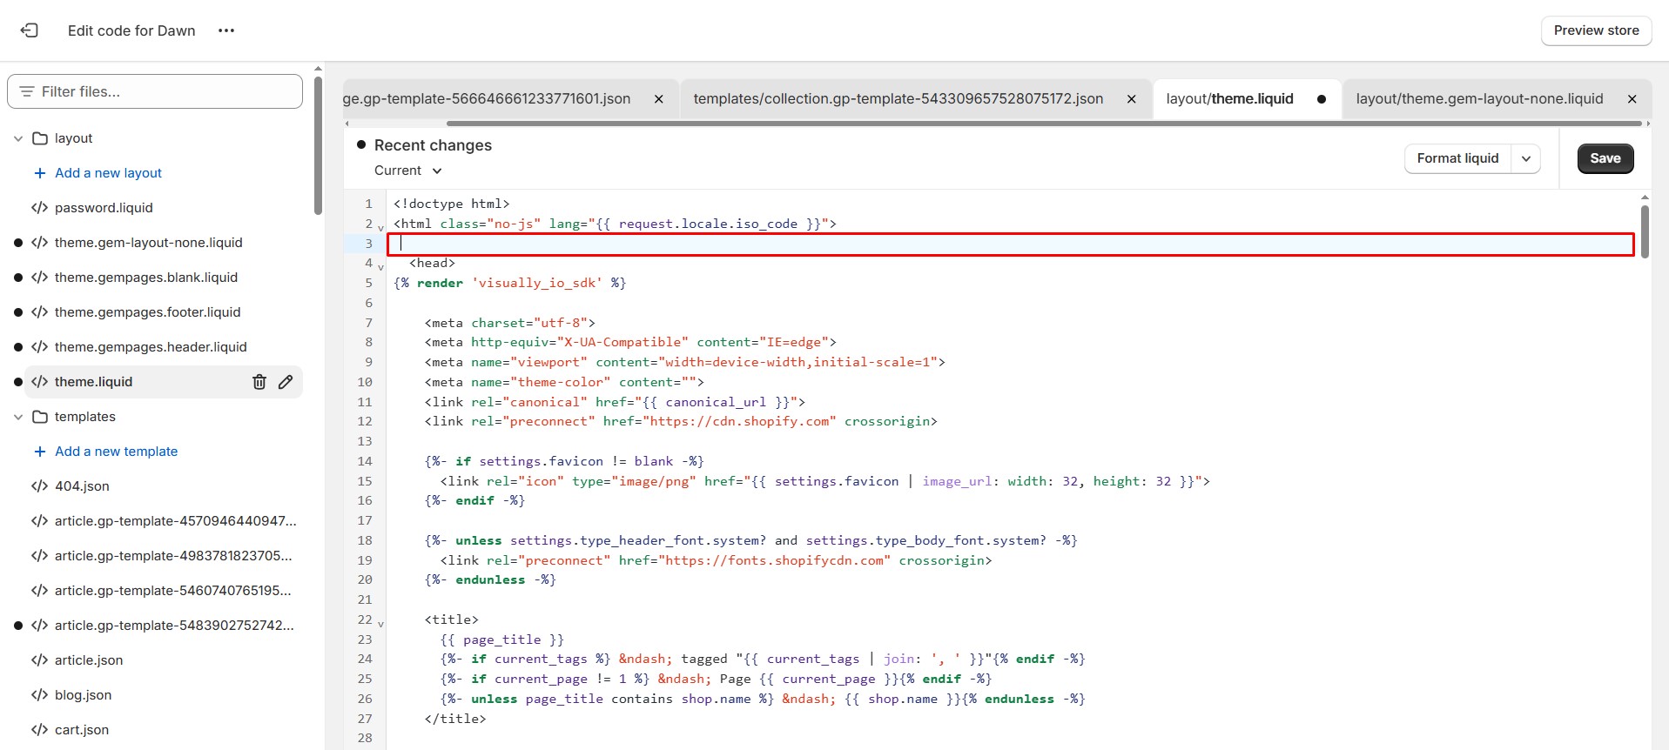
Task: Click the code editor vertical scrollbar
Action: (1645, 231)
